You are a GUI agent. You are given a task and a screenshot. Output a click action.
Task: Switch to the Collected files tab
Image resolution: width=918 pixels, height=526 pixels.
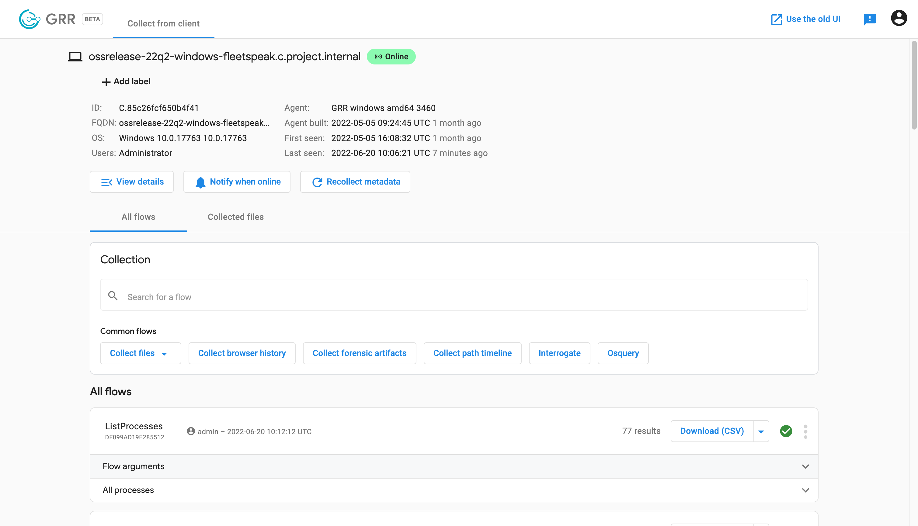pos(235,217)
